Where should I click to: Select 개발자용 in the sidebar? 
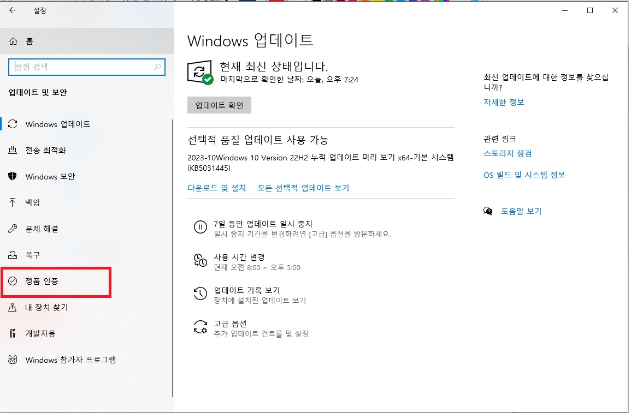coord(86,333)
